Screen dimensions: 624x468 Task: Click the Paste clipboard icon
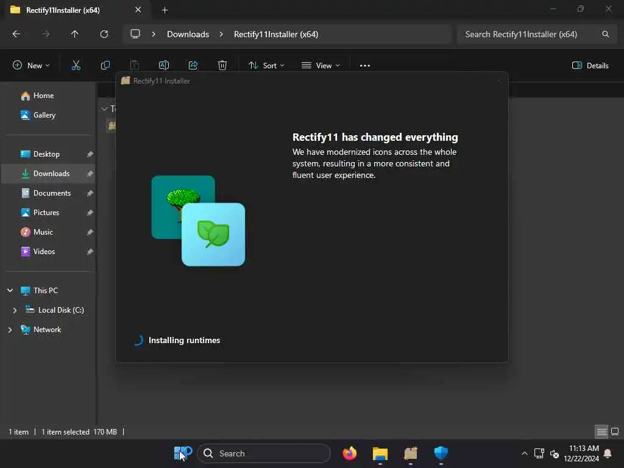(135, 65)
